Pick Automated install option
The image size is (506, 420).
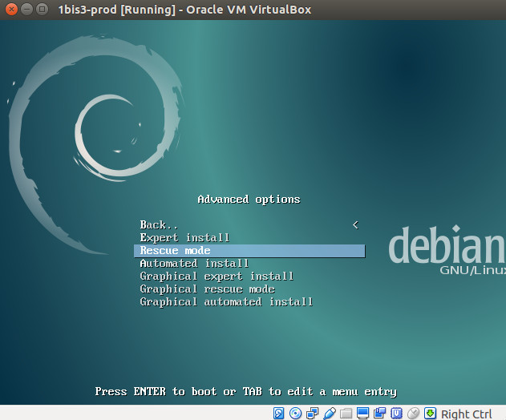coord(194,263)
